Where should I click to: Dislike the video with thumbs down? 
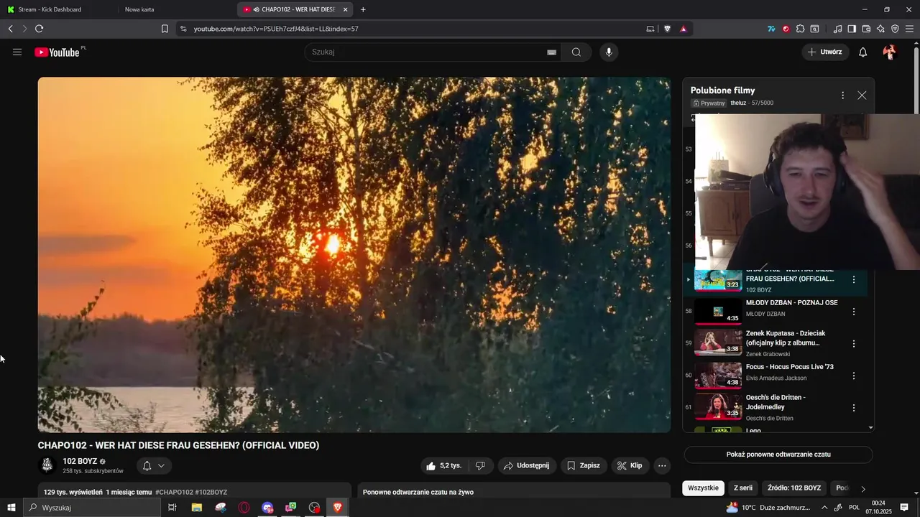[x=480, y=465]
